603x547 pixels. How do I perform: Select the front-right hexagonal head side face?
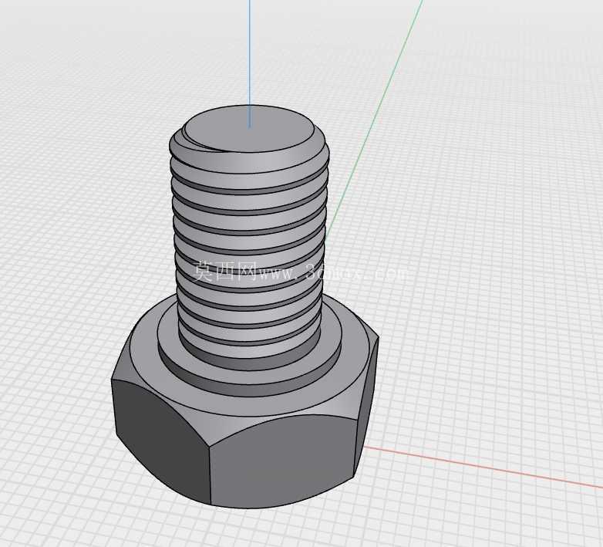click(x=285, y=461)
